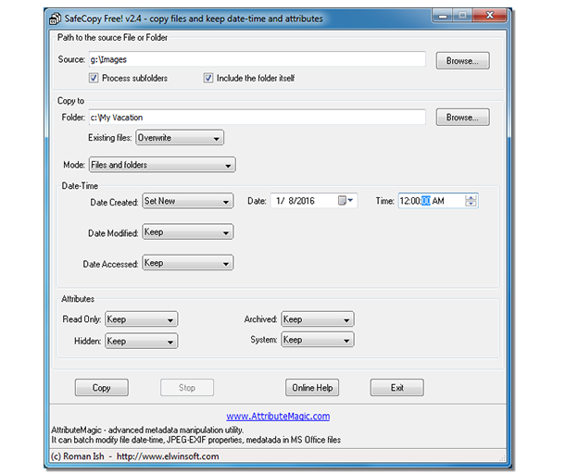Image resolution: width=566 pixels, height=474 pixels.
Task: Click Browse button next to Source field
Action: point(462,60)
